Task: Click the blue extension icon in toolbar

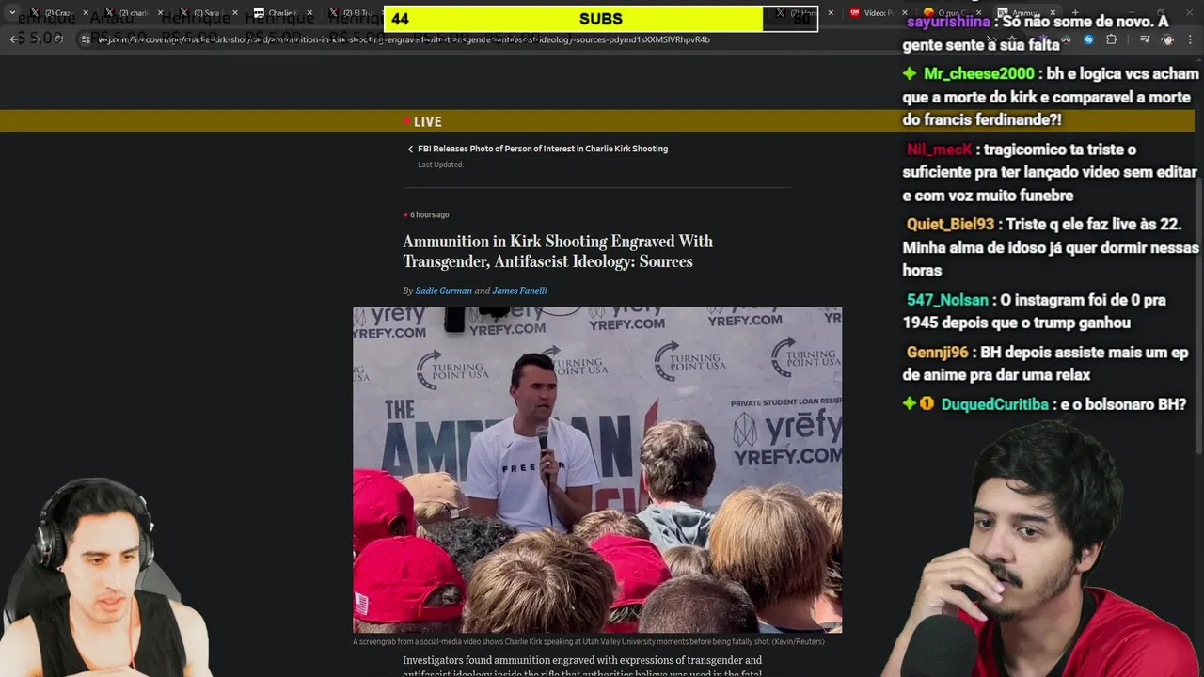Action: pos(1088,39)
